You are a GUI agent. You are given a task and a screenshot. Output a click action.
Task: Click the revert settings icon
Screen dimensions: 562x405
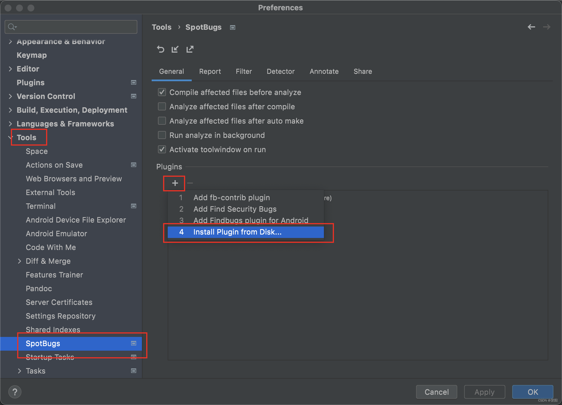click(x=161, y=49)
